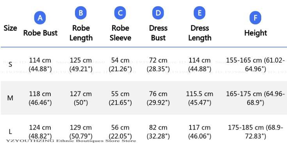
Task: Click the Height column header
Action: 255,33
